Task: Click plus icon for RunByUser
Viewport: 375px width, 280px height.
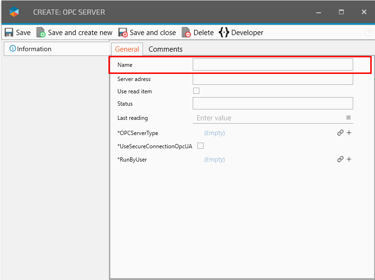Action: (349, 160)
